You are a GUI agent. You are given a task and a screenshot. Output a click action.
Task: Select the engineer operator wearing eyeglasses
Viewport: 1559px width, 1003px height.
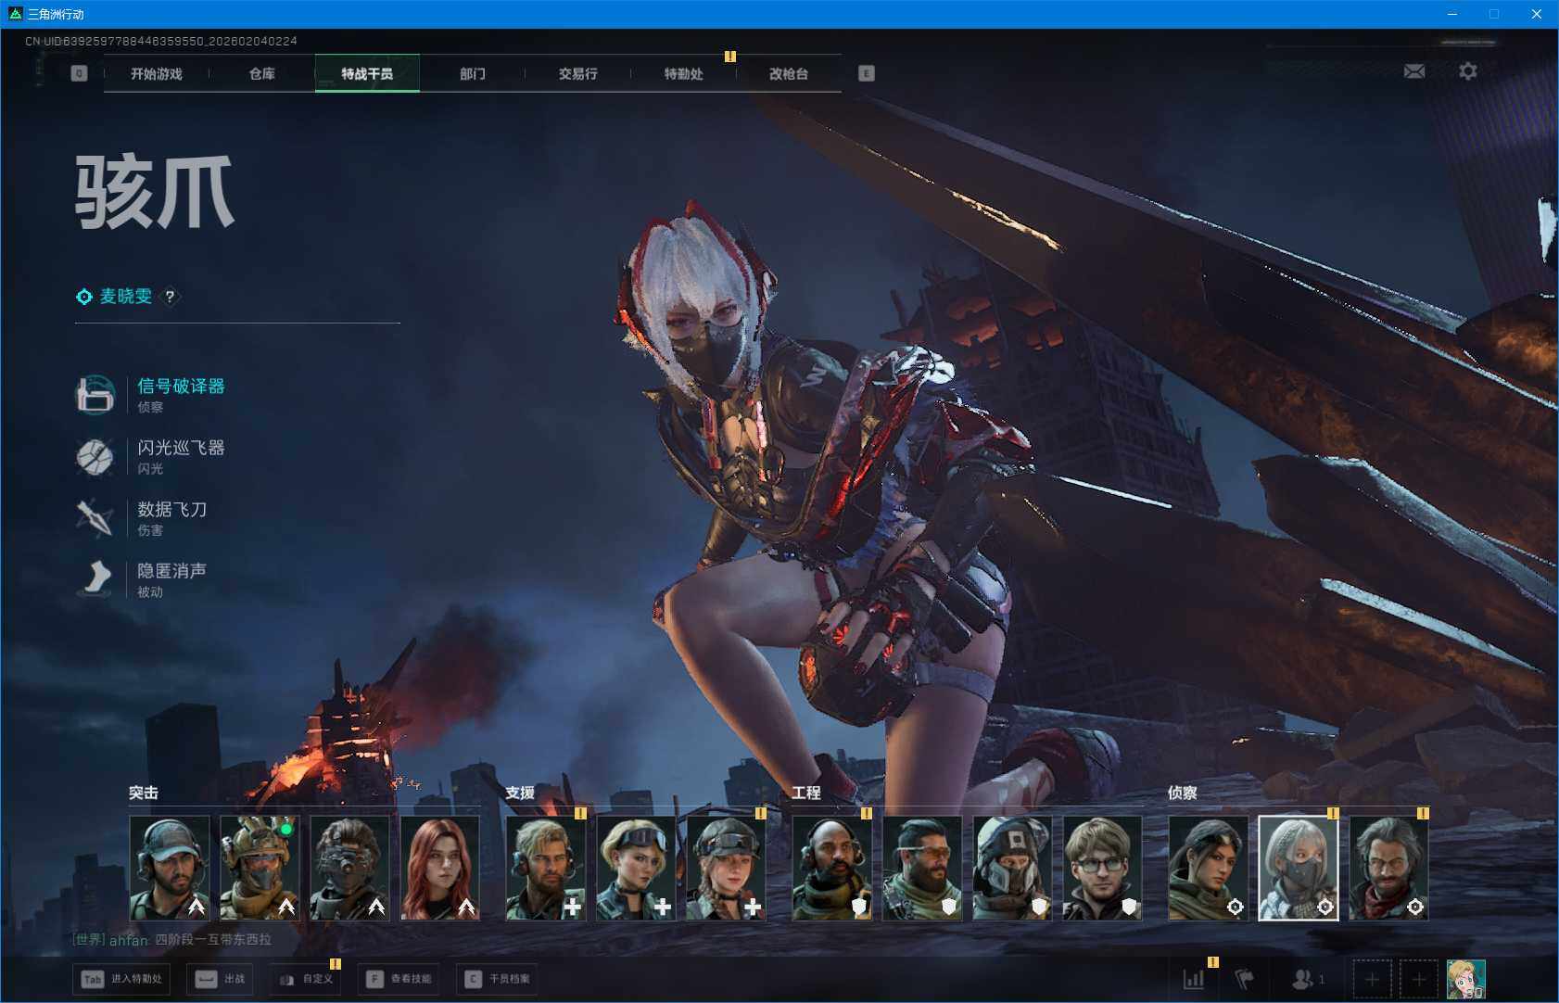click(x=1102, y=868)
